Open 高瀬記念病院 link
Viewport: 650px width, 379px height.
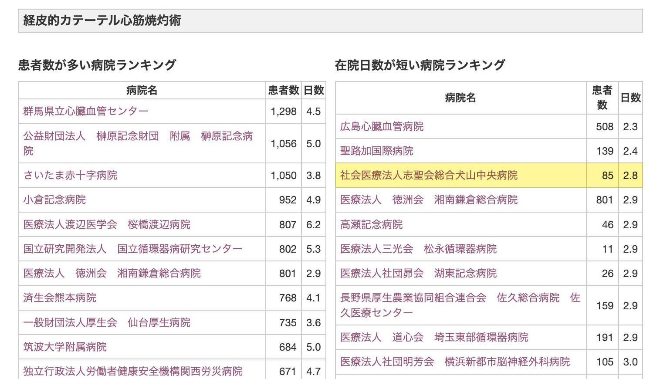click(371, 224)
